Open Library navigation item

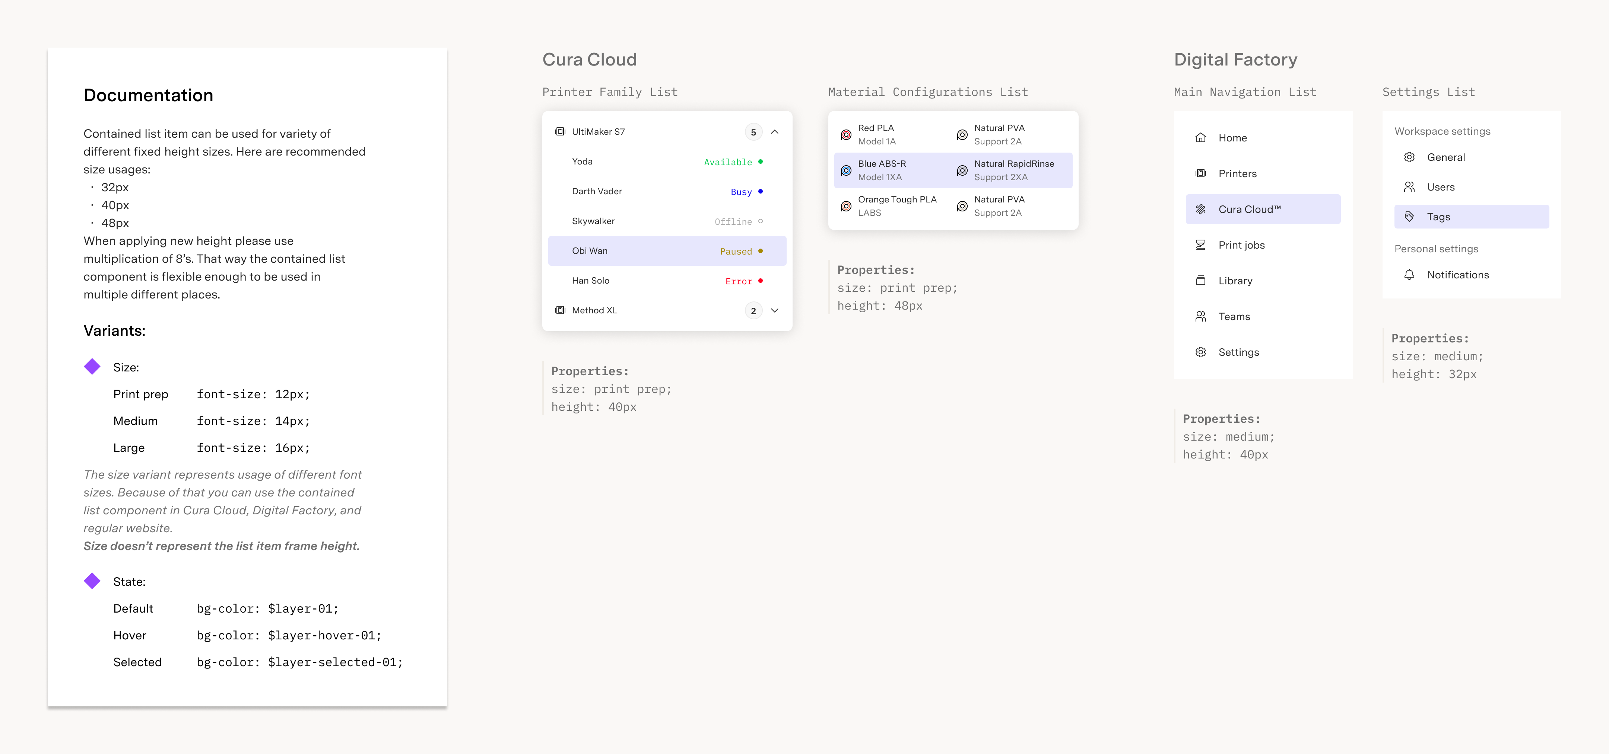tap(1263, 281)
